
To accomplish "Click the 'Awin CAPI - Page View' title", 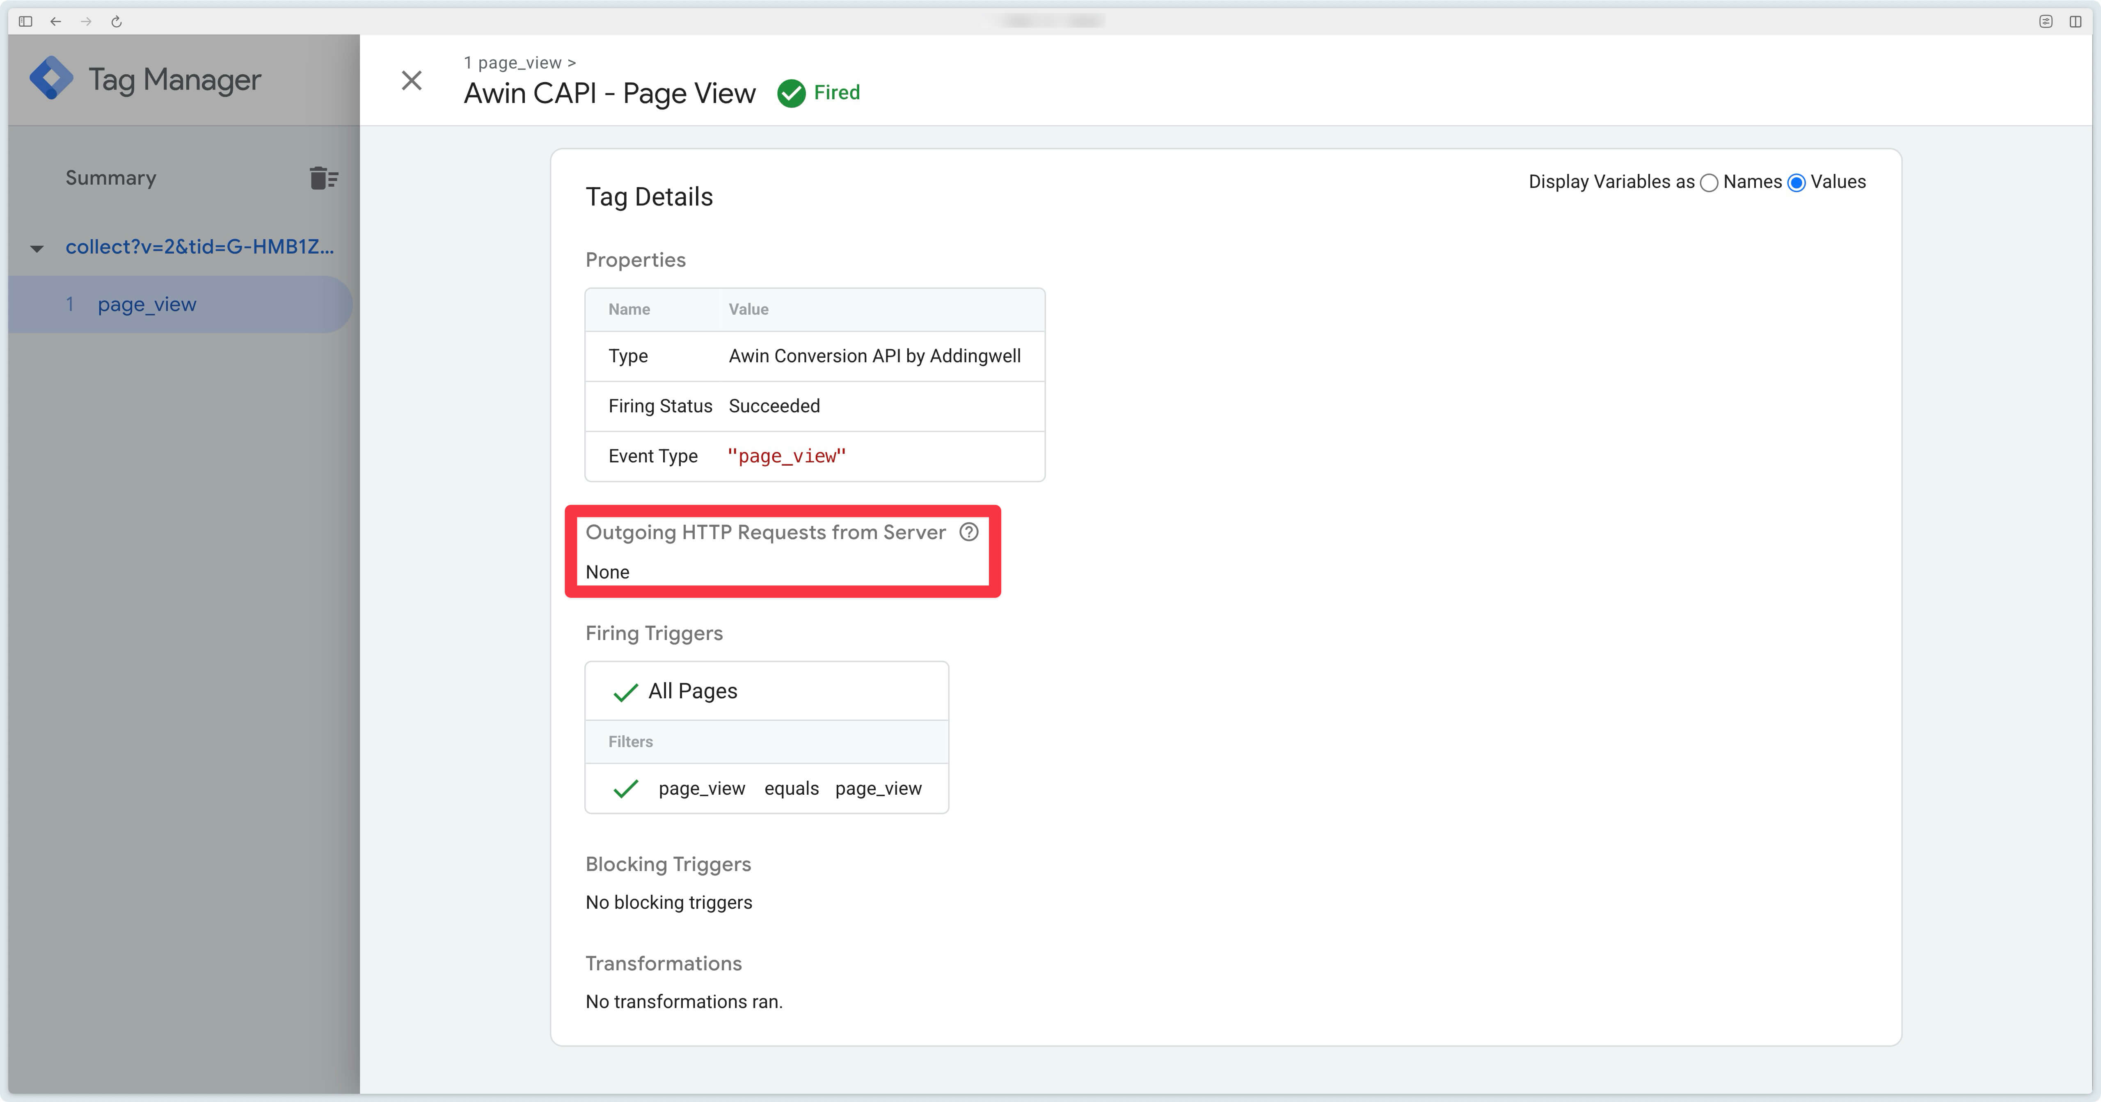I will pos(609,93).
